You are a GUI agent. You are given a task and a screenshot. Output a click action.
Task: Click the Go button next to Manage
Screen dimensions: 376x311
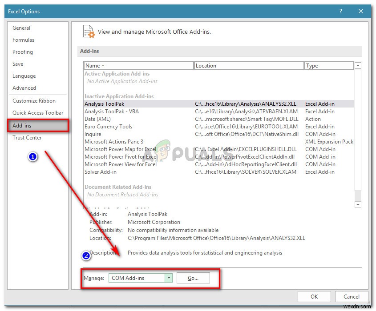pos(193,278)
